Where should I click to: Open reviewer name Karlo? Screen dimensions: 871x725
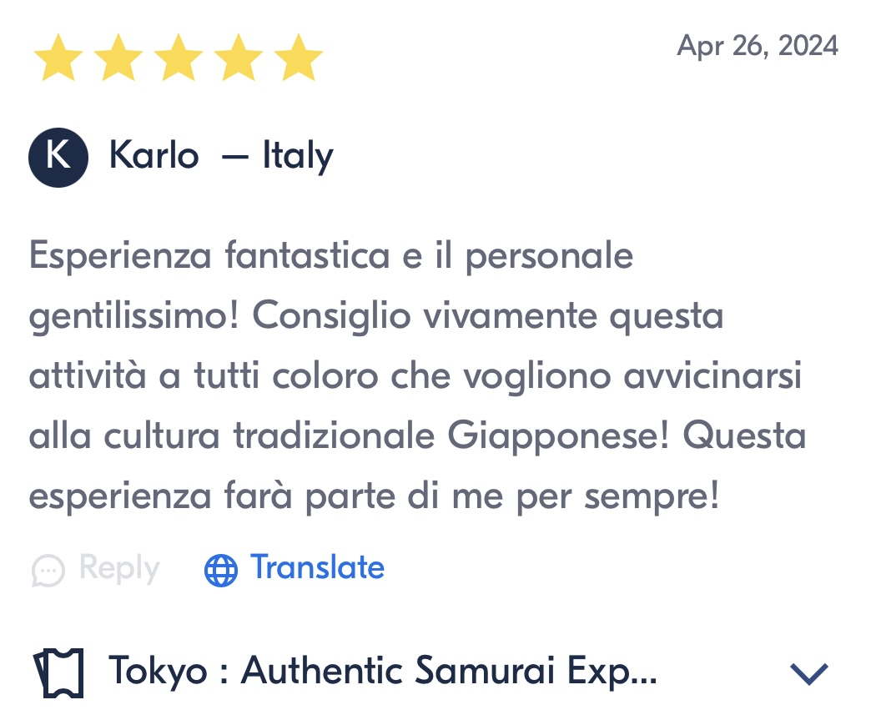[x=154, y=155]
